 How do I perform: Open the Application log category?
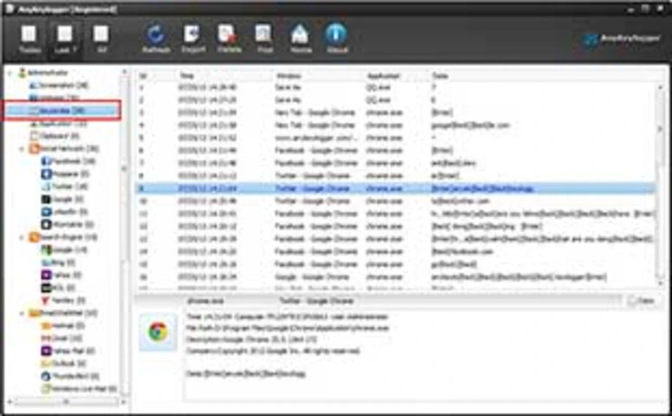(x=58, y=123)
